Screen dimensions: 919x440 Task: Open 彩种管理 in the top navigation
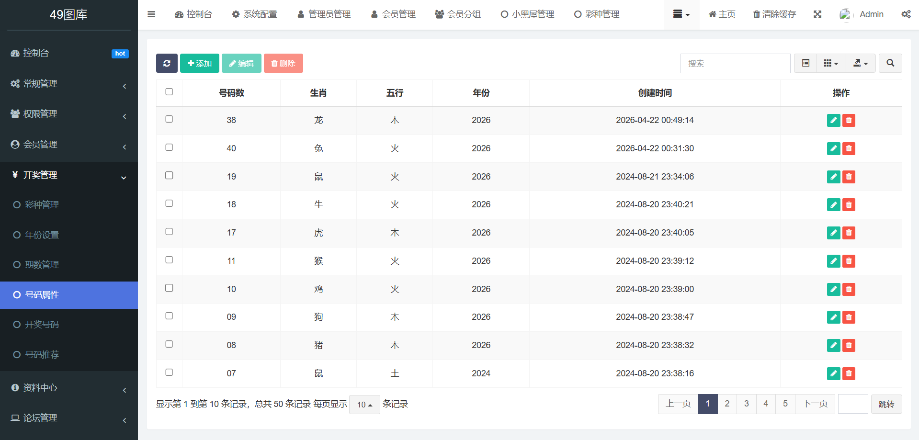pyautogui.click(x=597, y=14)
